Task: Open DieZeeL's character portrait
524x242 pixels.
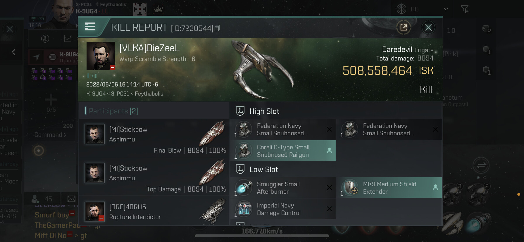Action: pos(101,56)
